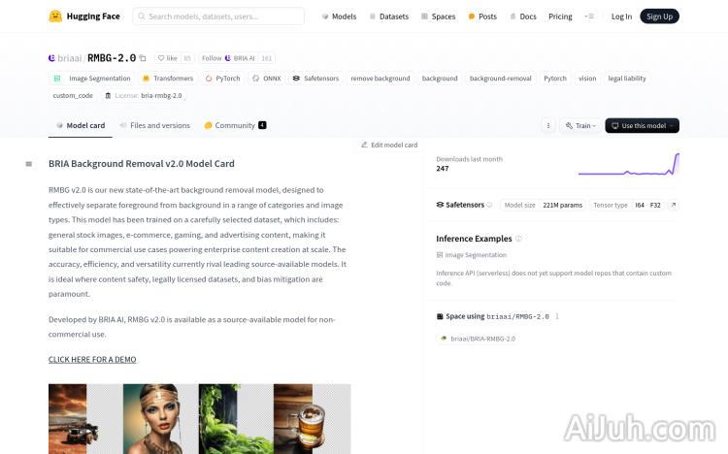The height and width of the screenshot is (454, 728).
Task: Switch to Files and versions tab
Action: point(154,125)
